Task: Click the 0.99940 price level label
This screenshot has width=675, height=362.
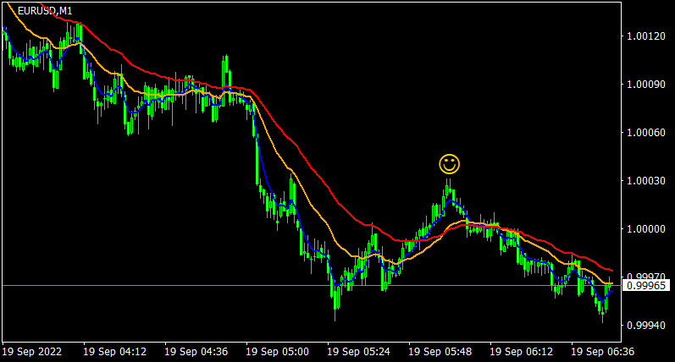Action: pos(646,326)
